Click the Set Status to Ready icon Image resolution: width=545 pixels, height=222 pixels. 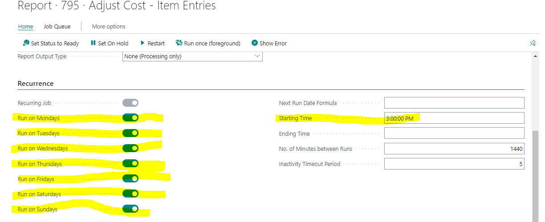[26, 43]
